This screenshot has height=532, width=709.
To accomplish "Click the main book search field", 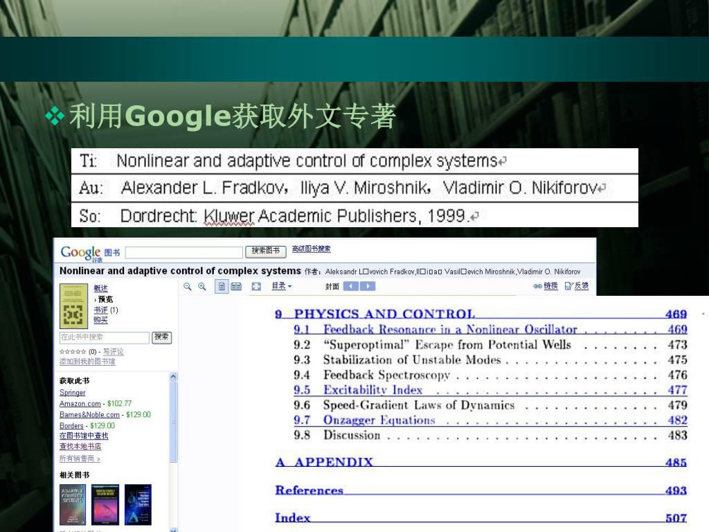I will tap(184, 252).
